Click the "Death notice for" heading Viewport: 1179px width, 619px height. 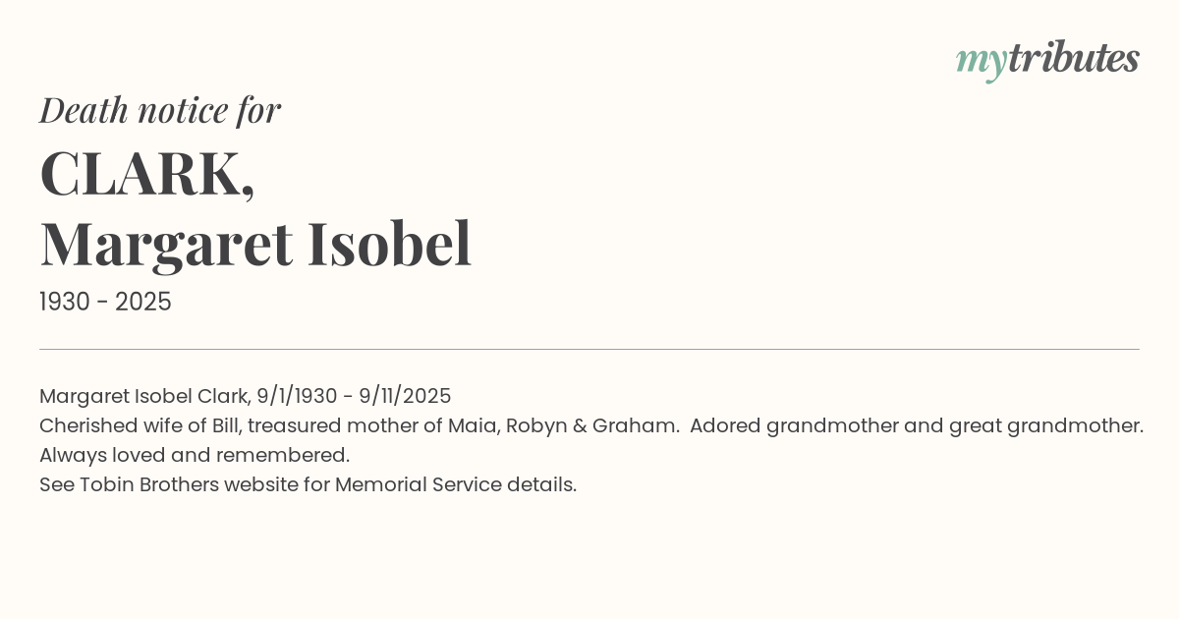160,110
